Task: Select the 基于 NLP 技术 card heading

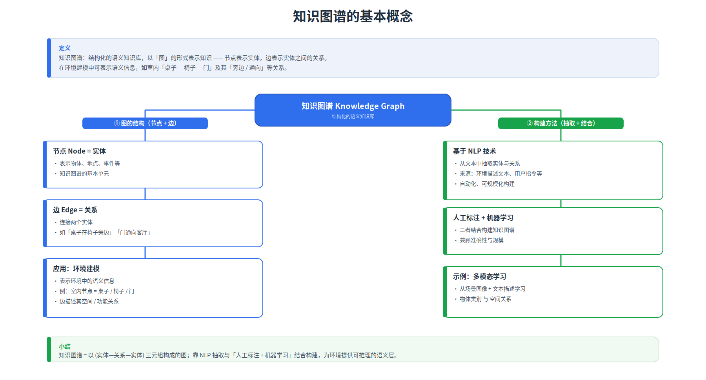Action: pyautogui.click(x=475, y=151)
